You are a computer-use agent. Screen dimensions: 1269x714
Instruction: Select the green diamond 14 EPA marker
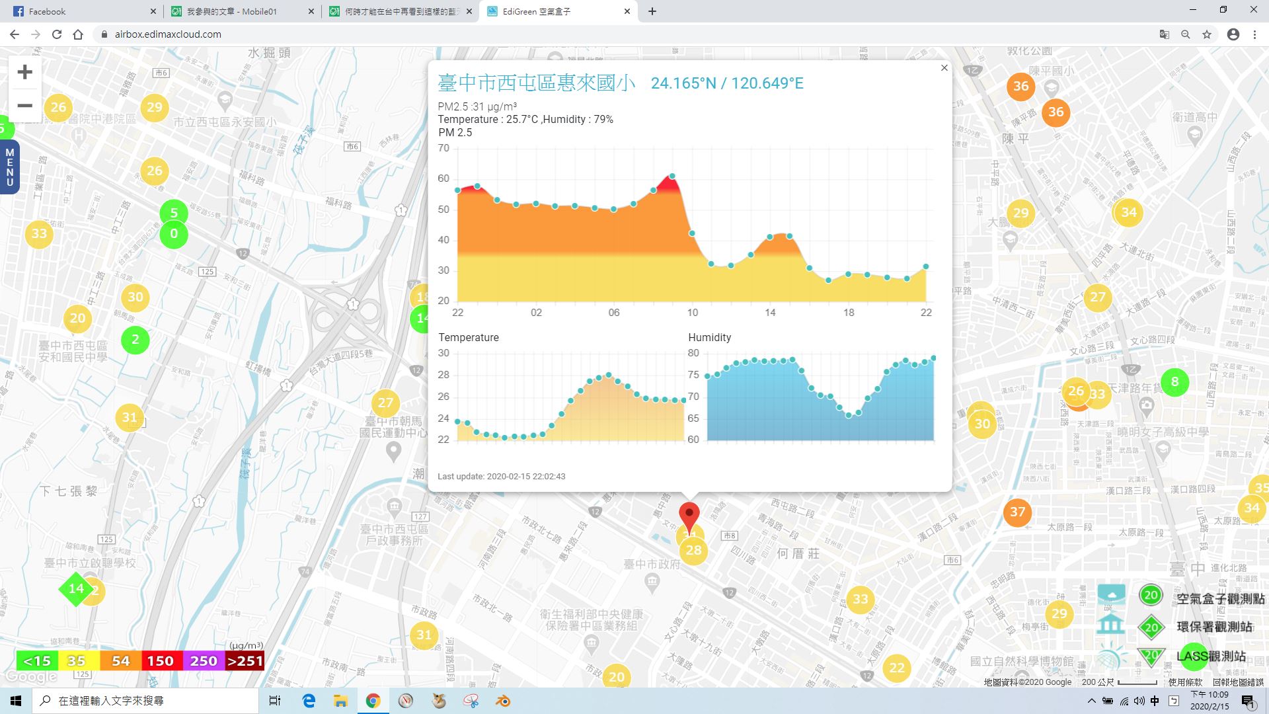point(75,588)
